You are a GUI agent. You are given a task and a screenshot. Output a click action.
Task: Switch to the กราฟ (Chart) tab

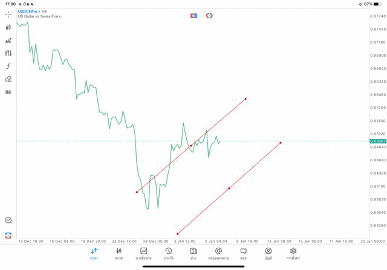click(x=119, y=253)
